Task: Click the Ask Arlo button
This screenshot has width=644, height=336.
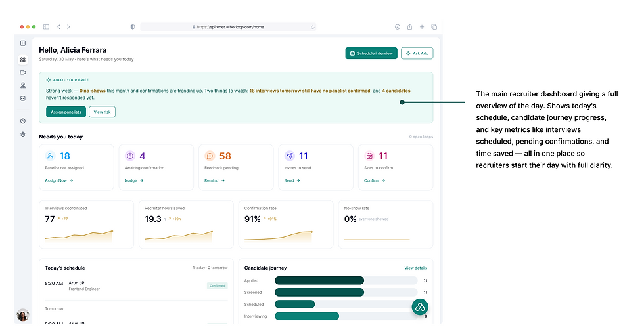Action: coord(417,53)
